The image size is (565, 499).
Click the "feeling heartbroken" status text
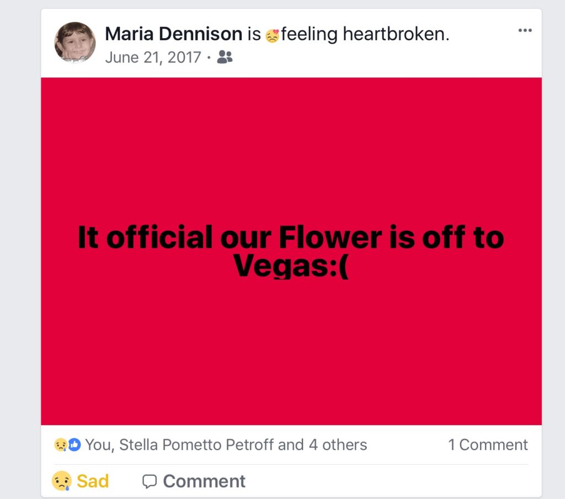pos(365,34)
